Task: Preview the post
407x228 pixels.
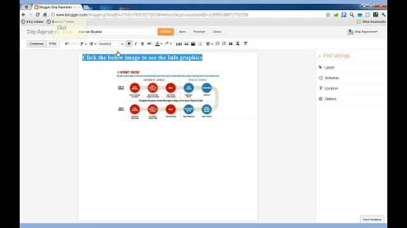Action: pyautogui.click(x=199, y=32)
